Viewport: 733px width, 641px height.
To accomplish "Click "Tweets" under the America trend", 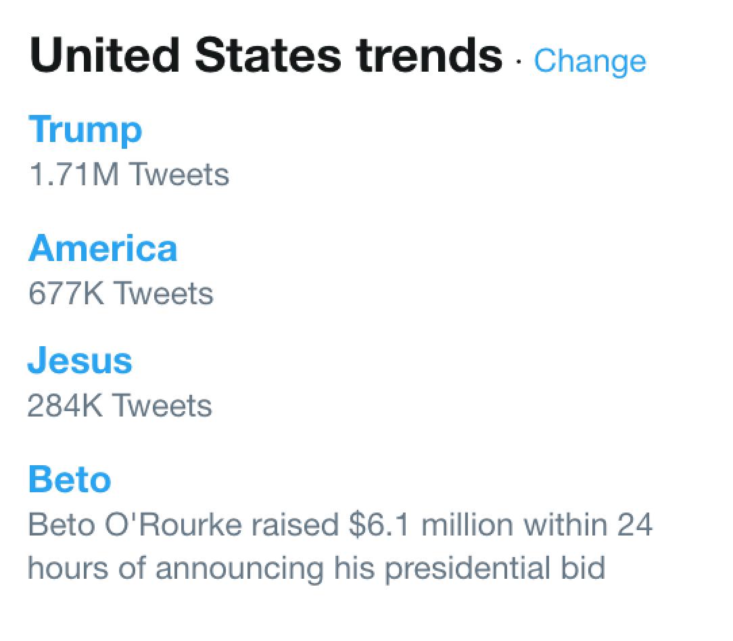I will [x=163, y=293].
